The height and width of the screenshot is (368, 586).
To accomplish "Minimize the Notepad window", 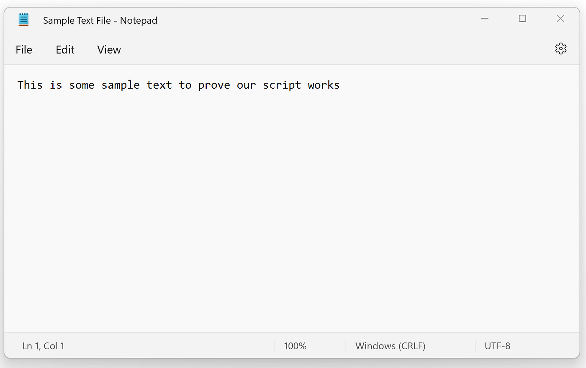I will coord(485,18).
